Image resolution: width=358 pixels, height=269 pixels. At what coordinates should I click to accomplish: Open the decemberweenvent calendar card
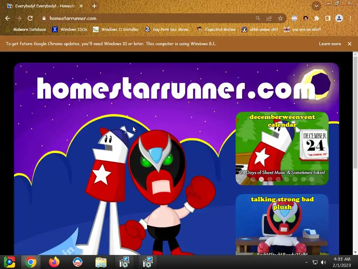(x=282, y=148)
